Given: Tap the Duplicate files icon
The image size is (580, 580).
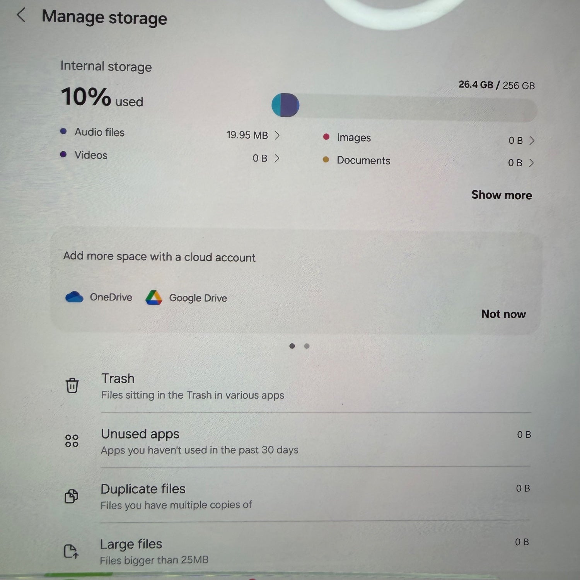Looking at the screenshot, I should pos(72,496).
